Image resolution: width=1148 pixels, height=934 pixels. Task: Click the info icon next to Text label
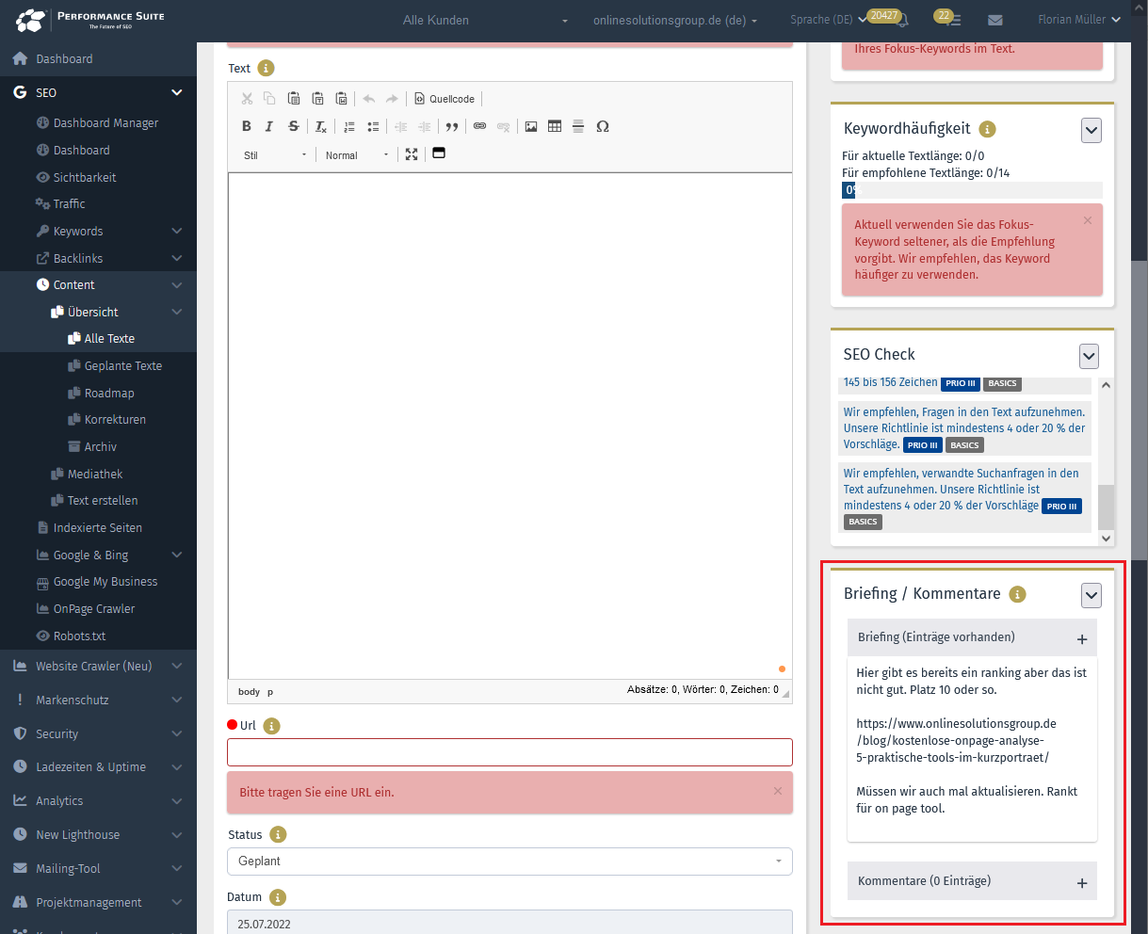pyautogui.click(x=266, y=68)
